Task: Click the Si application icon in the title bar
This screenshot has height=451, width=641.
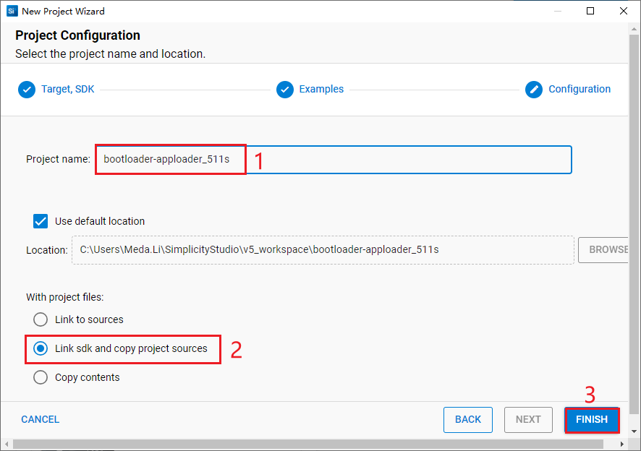Action: click(11, 11)
